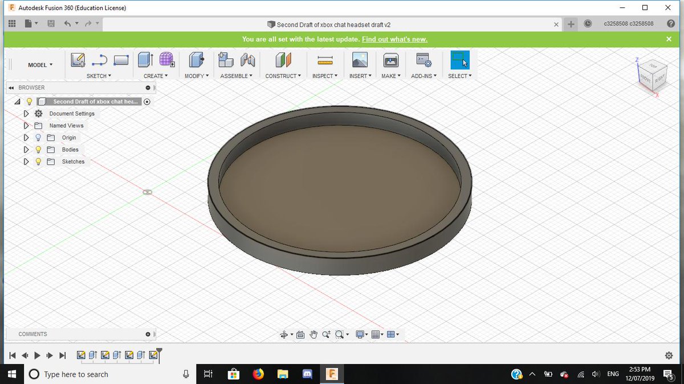This screenshot has width=684, height=384.
Task: Choose the Extrude tool icon
Action: (x=145, y=60)
